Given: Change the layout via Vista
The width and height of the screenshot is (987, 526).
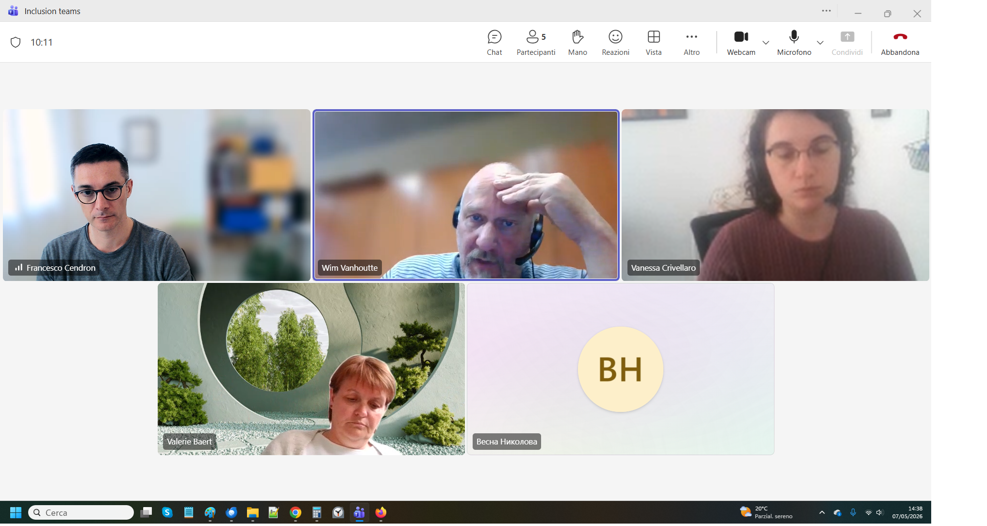Looking at the screenshot, I should (x=654, y=43).
